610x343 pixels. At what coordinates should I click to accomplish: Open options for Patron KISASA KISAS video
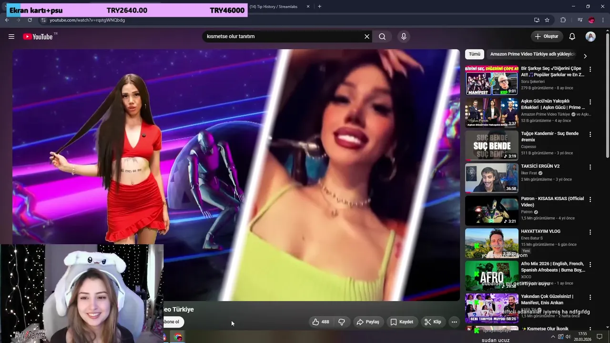click(590, 200)
